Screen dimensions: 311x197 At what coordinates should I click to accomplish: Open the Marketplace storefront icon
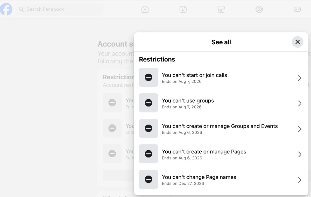point(221,9)
